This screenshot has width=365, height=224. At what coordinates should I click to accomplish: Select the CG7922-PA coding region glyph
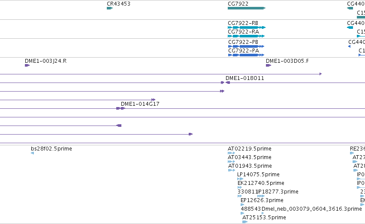tap(246, 55)
